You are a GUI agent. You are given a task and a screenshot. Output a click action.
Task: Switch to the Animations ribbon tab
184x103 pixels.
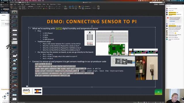(33, 4)
